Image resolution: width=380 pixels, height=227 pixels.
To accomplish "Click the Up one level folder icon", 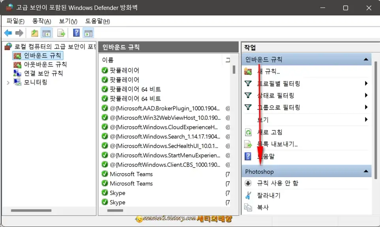I will click(x=34, y=33).
